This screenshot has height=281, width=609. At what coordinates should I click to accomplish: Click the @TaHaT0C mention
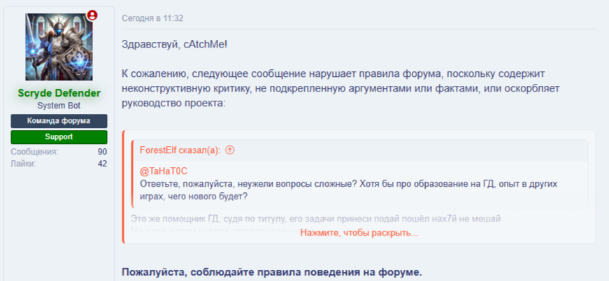click(x=164, y=171)
